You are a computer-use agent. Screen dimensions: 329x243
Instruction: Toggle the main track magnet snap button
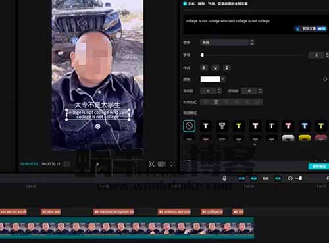point(241,178)
